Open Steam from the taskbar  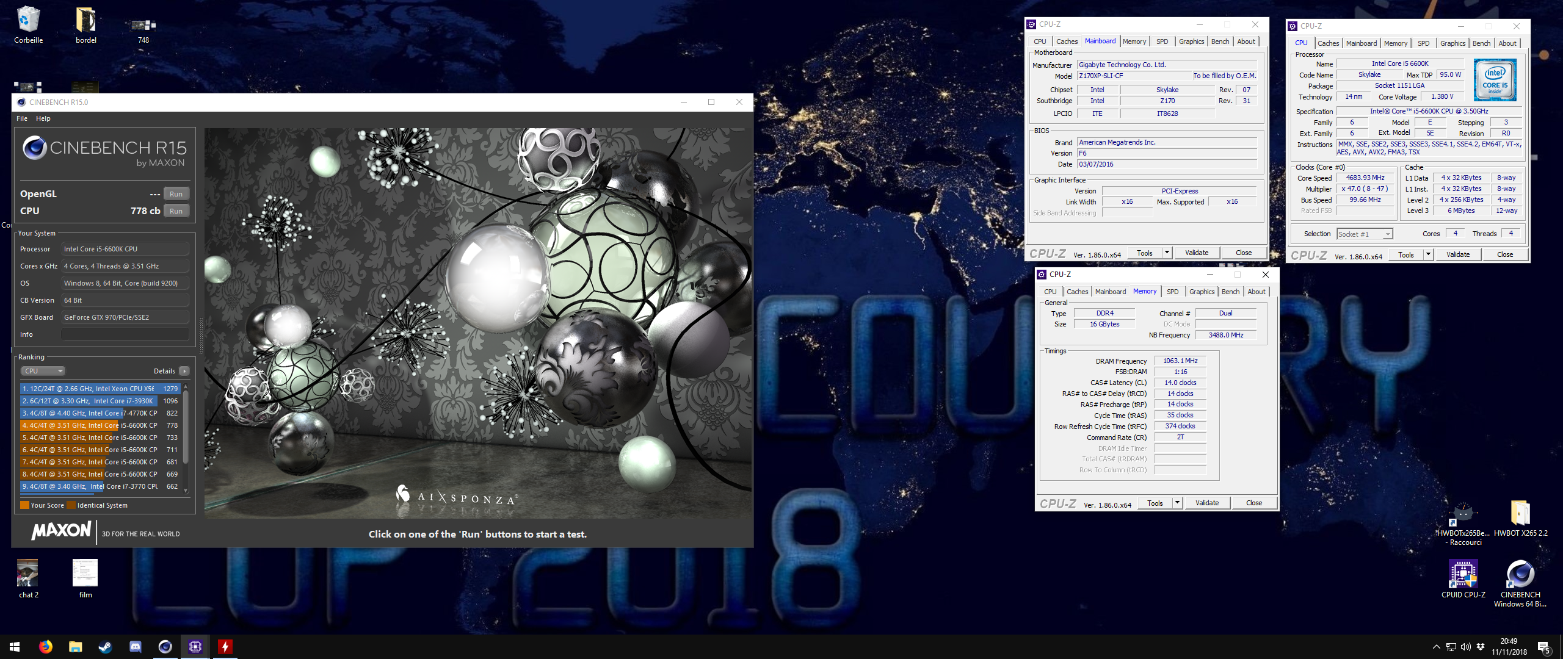click(105, 647)
